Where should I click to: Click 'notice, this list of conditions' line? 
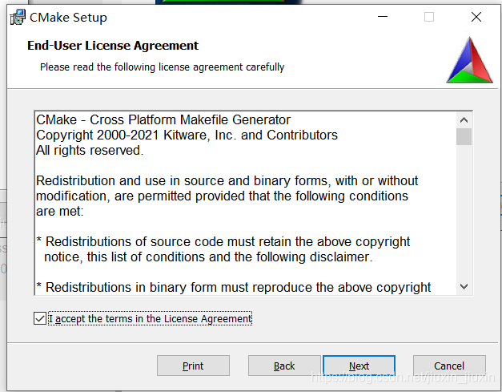click(x=208, y=257)
